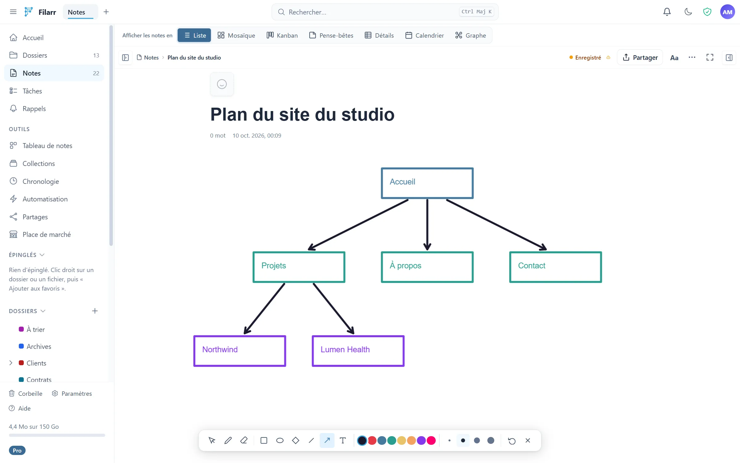Close the drawing toolbar
Viewport: 740px width, 463px height.
528,440
